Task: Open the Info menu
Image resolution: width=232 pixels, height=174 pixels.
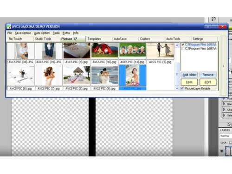Action: 76,33
